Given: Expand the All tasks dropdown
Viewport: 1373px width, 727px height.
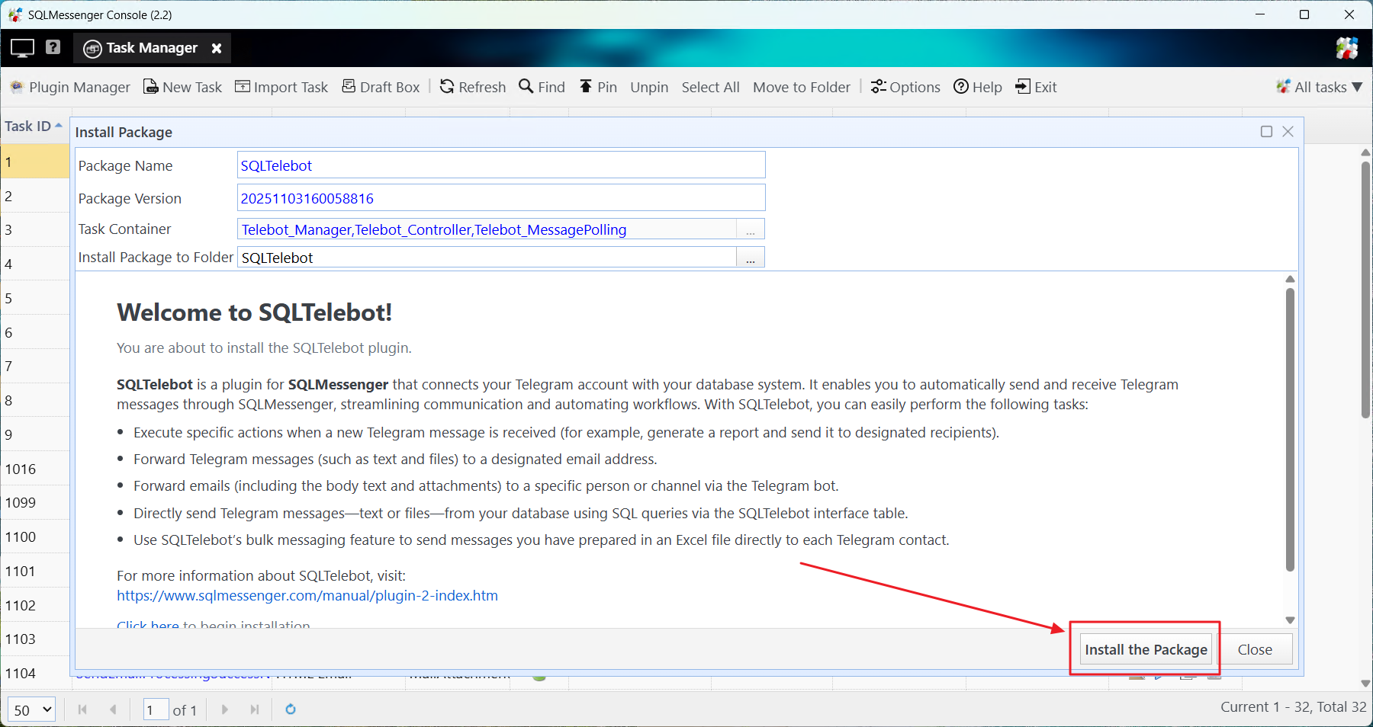Looking at the screenshot, I should pyautogui.click(x=1320, y=87).
